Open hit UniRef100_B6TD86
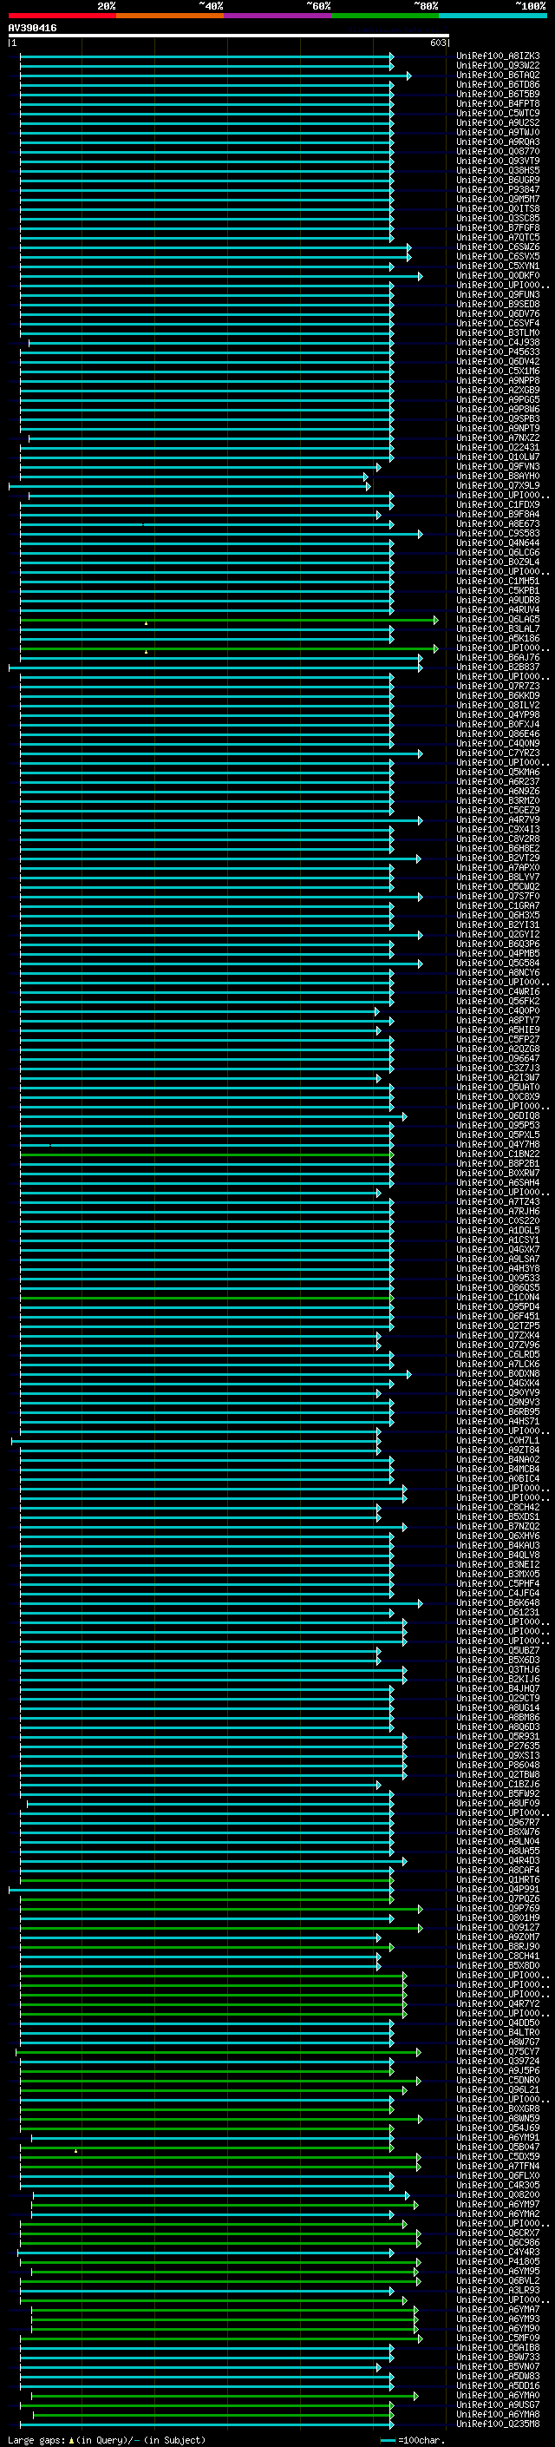 coord(498,84)
